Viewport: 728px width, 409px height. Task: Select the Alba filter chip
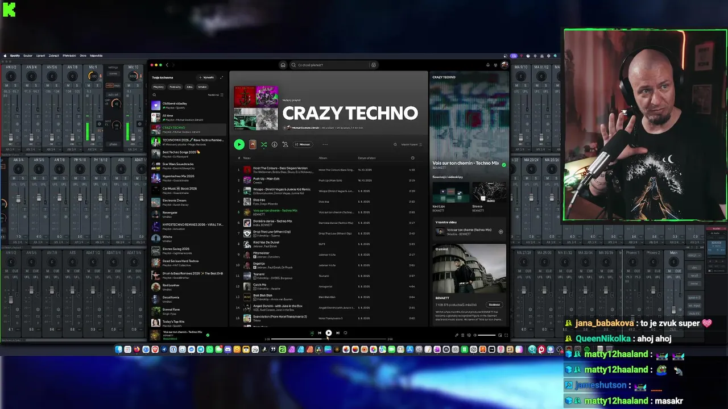189,87
